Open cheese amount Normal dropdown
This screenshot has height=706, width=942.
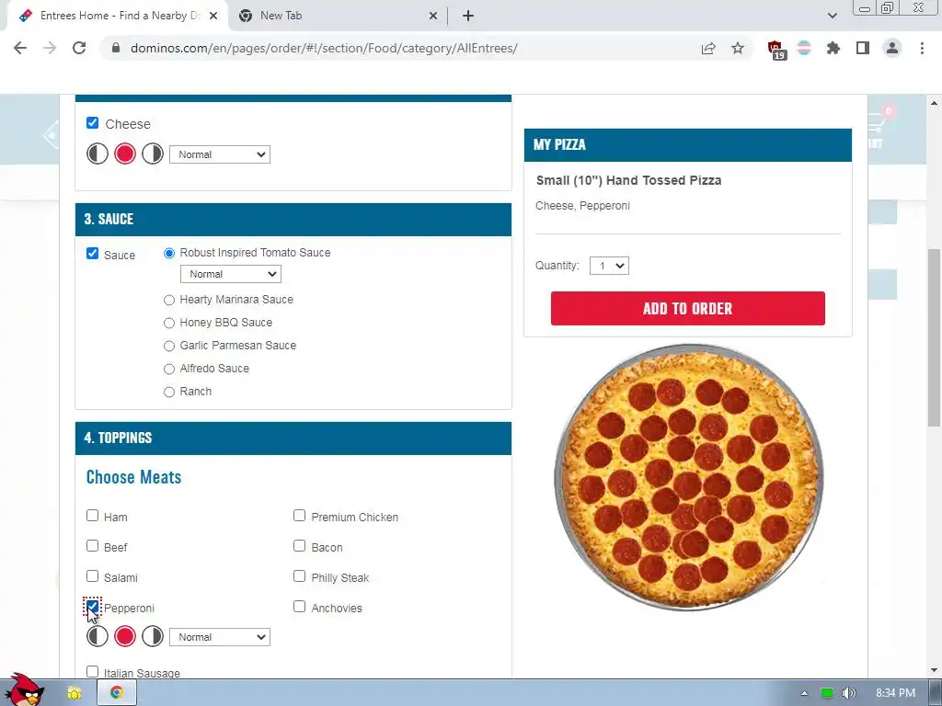(220, 154)
